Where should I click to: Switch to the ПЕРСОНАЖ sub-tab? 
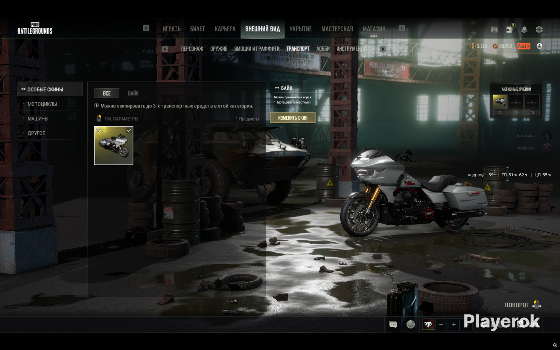pyautogui.click(x=192, y=49)
